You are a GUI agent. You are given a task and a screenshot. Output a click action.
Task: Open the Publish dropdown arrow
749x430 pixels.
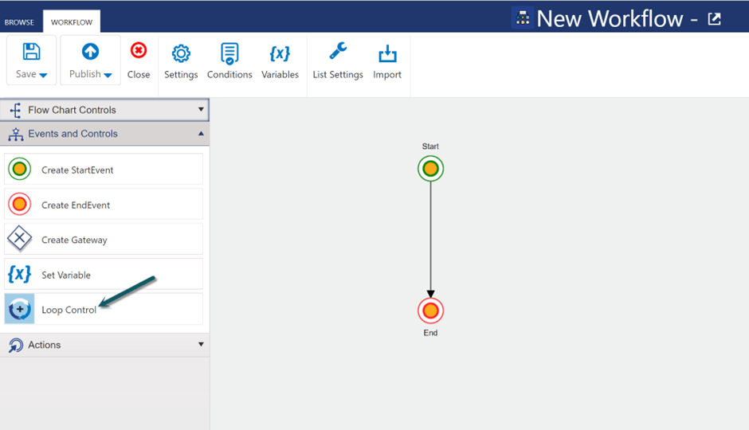coord(108,76)
